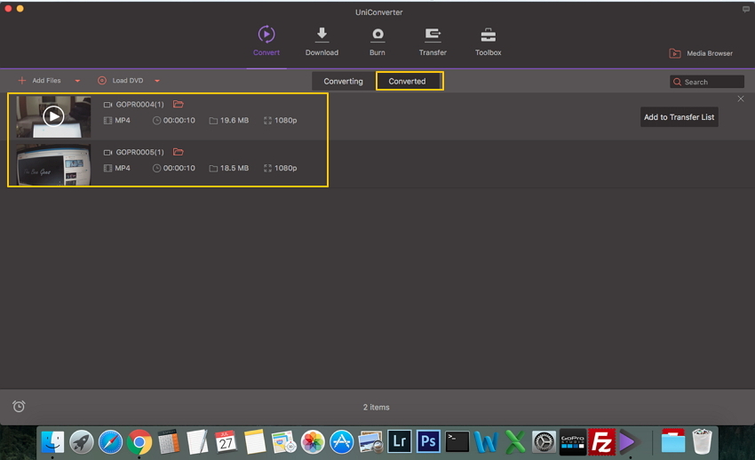Open the Burn section
This screenshot has height=460, width=755.
click(x=377, y=42)
